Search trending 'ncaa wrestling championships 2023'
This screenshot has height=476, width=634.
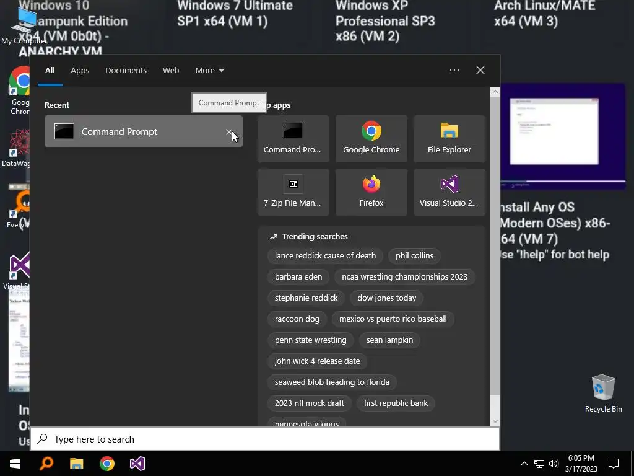[404, 277]
